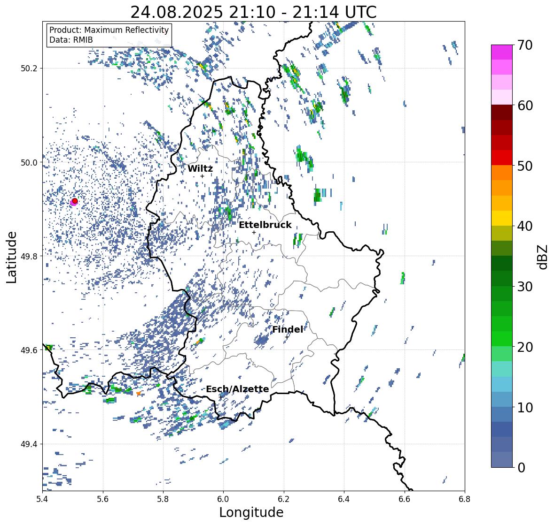Click the colorbar tick label 20
Image resolution: width=554 pixels, height=524 pixels.
click(x=525, y=347)
